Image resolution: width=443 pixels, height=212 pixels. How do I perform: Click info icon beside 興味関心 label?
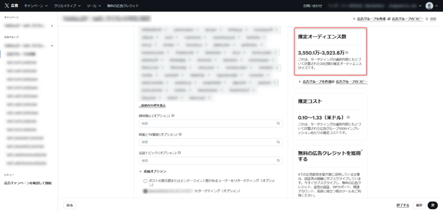173,115
